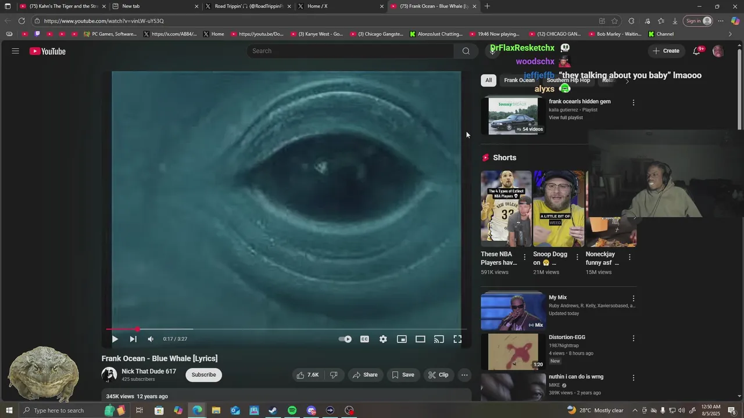
Task: Play the Blue Whale video
Action: point(115,339)
